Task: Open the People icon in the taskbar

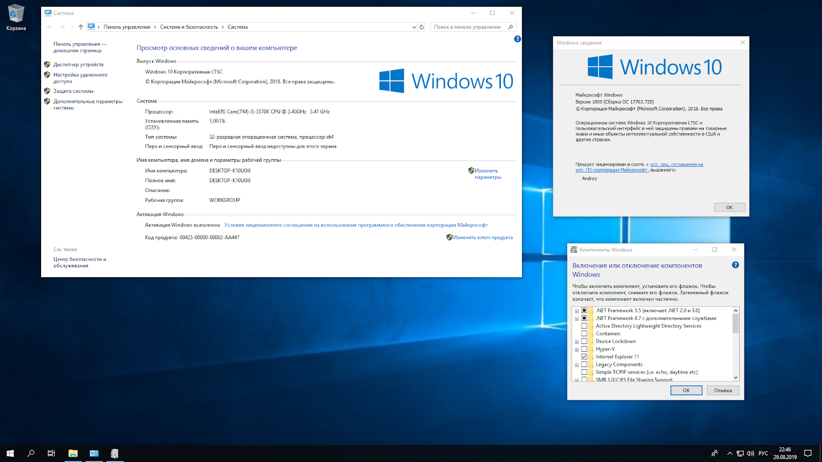Action: (715, 453)
